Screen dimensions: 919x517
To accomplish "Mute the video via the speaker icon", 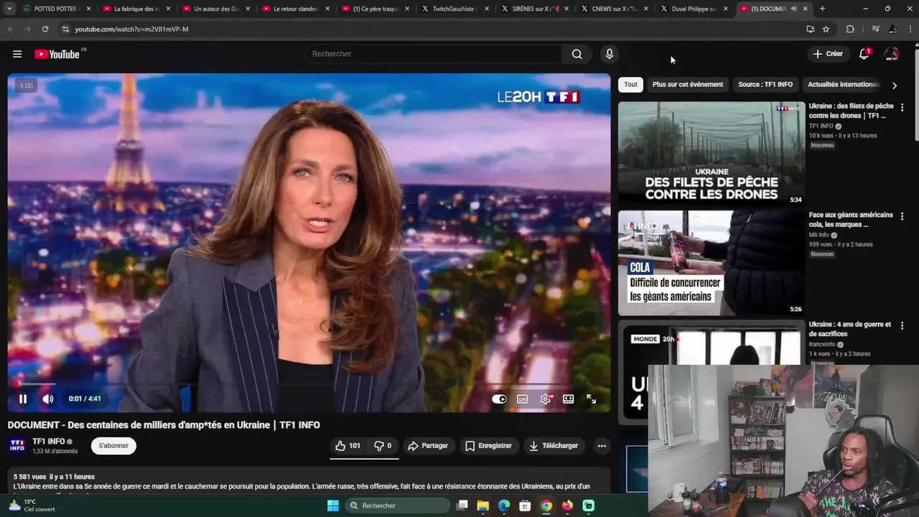I will click(47, 399).
